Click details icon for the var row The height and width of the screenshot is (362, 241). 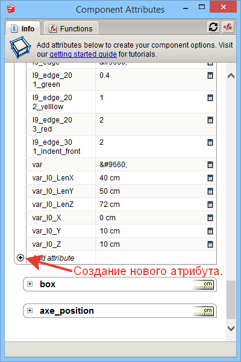click(x=210, y=165)
